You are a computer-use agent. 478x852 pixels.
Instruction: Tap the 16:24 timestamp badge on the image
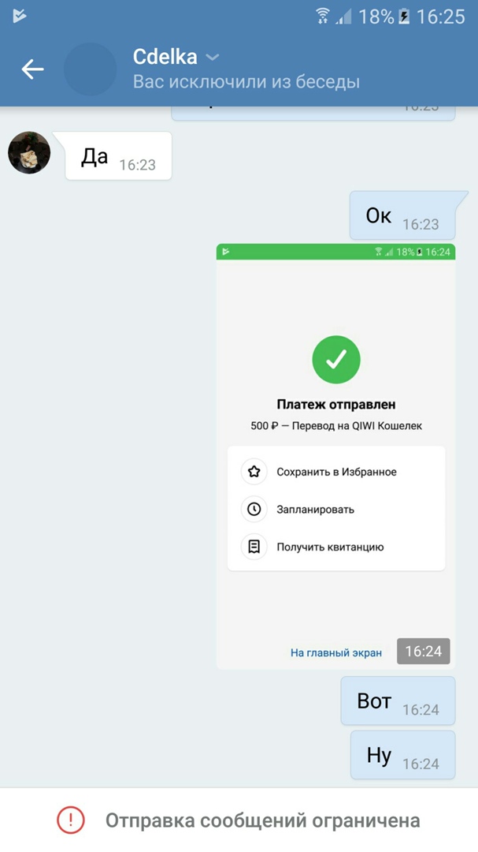[x=423, y=652]
